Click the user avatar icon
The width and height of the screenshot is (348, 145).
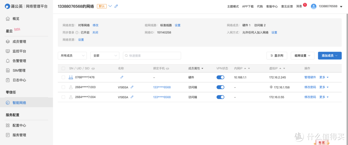point(314,6)
